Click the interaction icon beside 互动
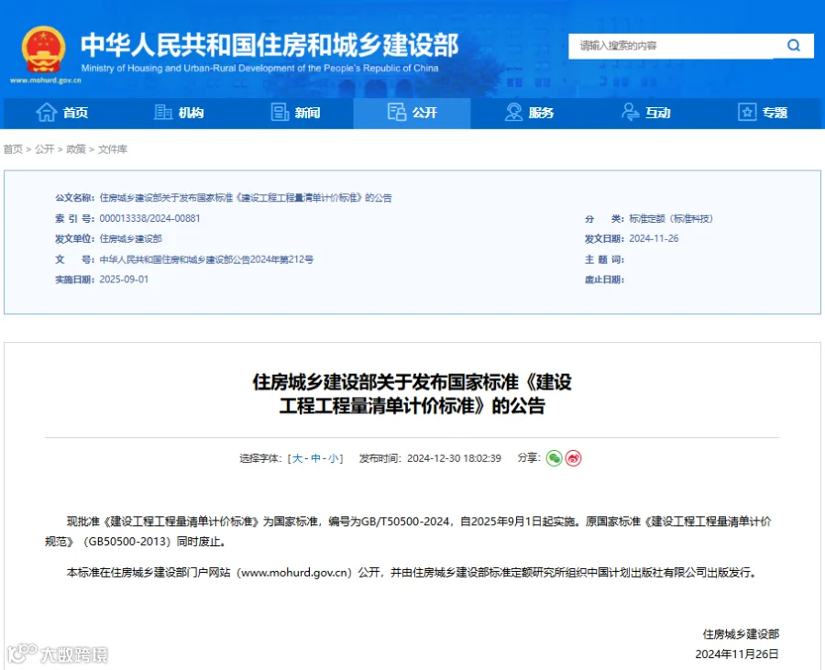Image resolution: width=825 pixels, height=670 pixels. 631,112
